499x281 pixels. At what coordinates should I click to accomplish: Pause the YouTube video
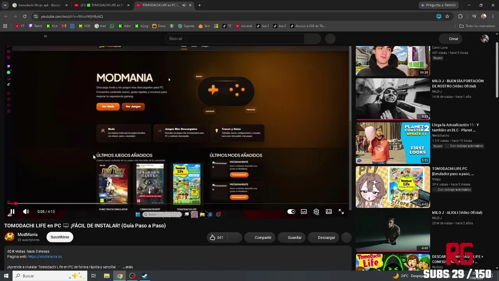pyautogui.click(x=12, y=212)
